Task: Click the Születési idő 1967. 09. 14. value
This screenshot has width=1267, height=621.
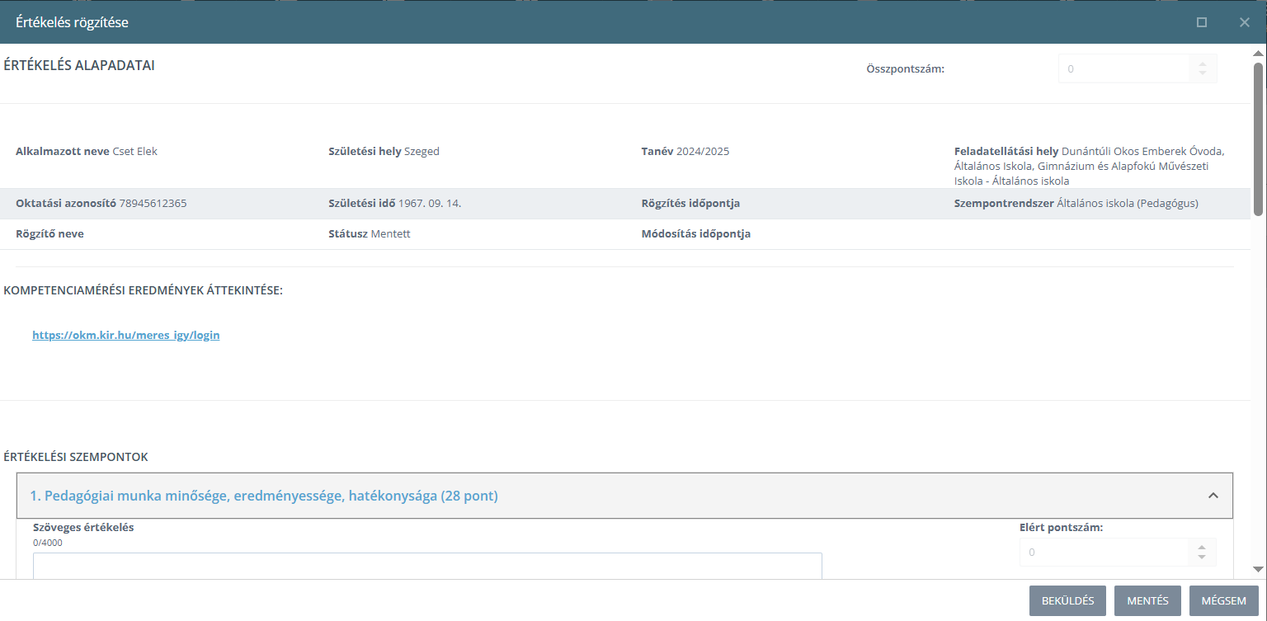Action: pos(430,204)
